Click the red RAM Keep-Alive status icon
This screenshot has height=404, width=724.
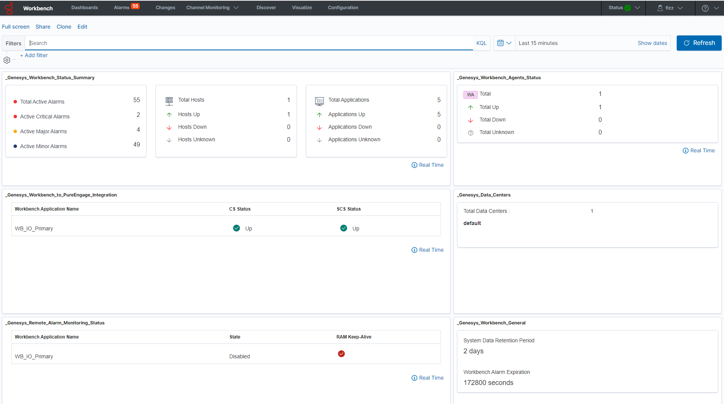[x=341, y=354]
